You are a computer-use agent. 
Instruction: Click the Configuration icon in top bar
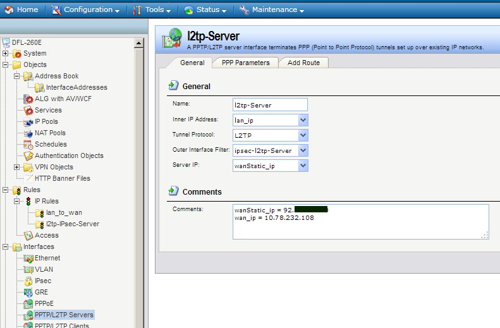pos(56,10)
